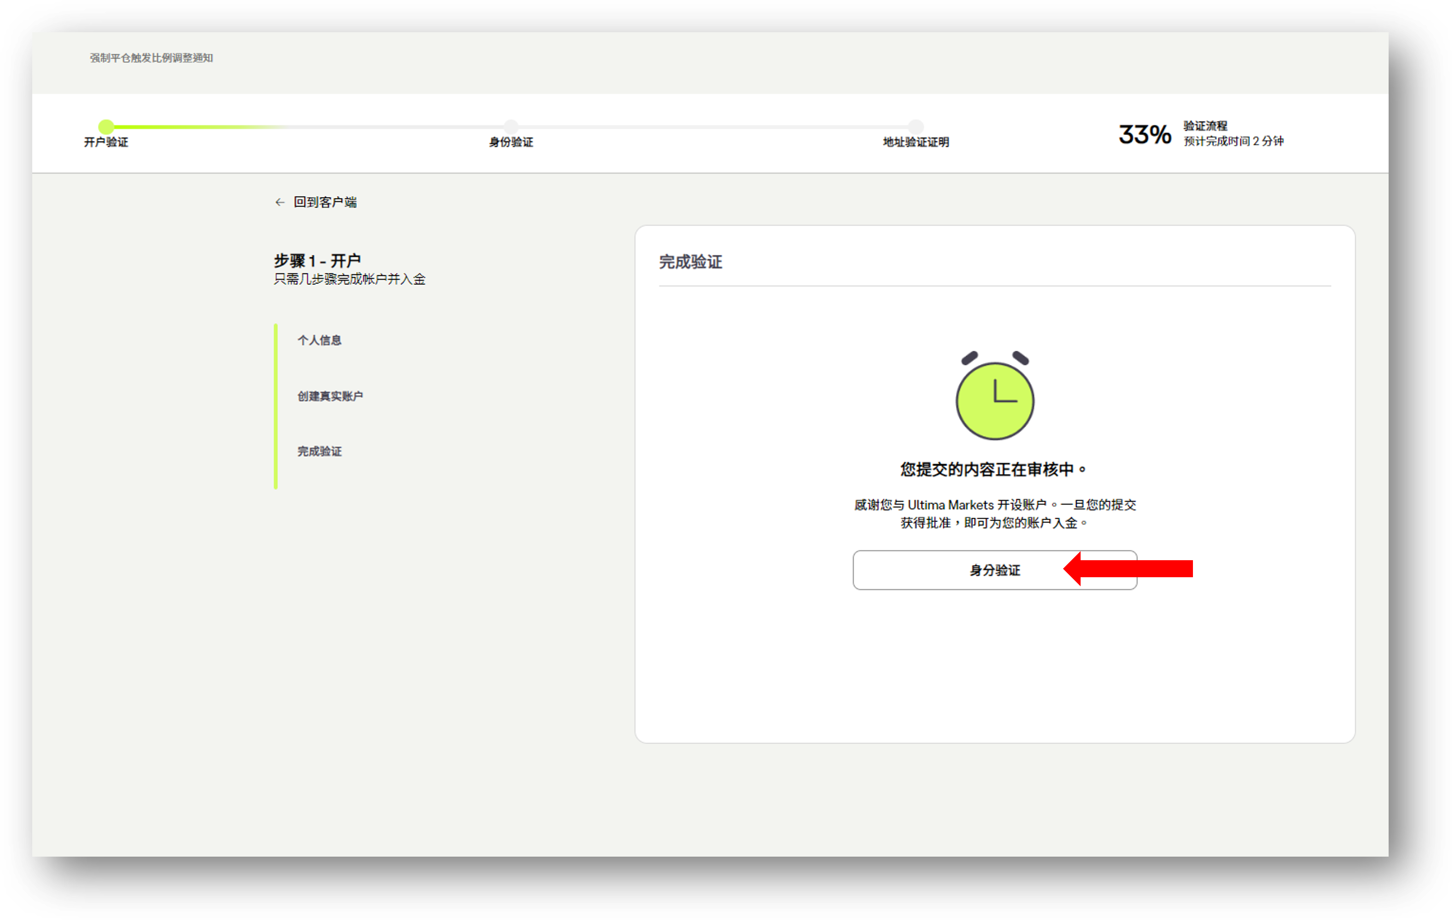
Task: Click the green 开户验证 progress dot
Action: click(x=106, y=127)
